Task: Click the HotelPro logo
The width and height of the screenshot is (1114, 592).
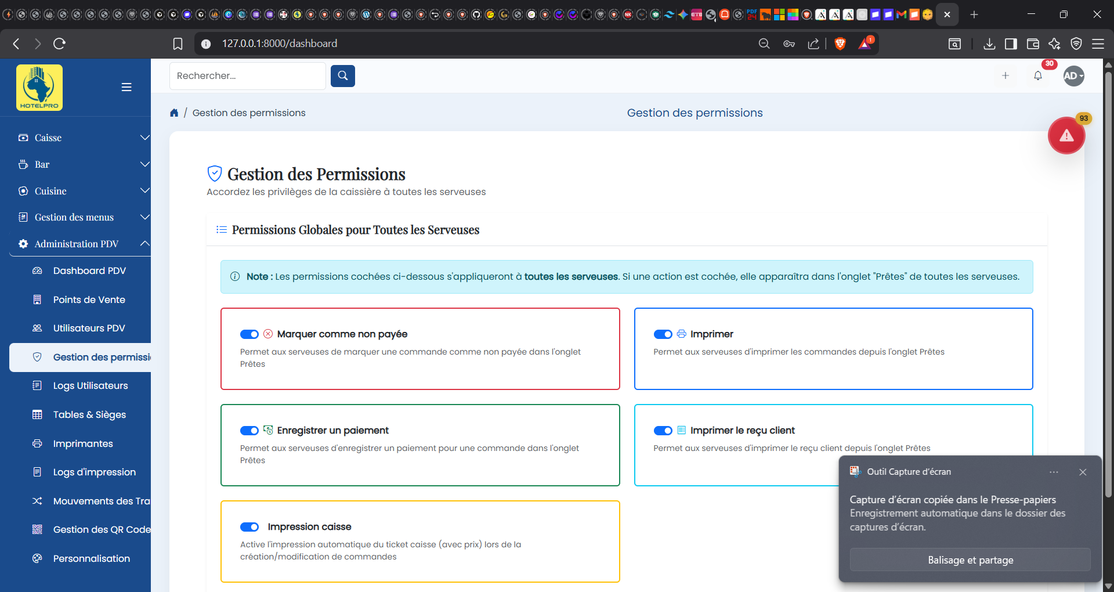Action: (39, 88)
